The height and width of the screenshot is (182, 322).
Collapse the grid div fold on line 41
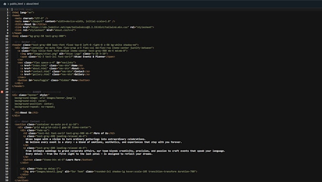(10, 127)
